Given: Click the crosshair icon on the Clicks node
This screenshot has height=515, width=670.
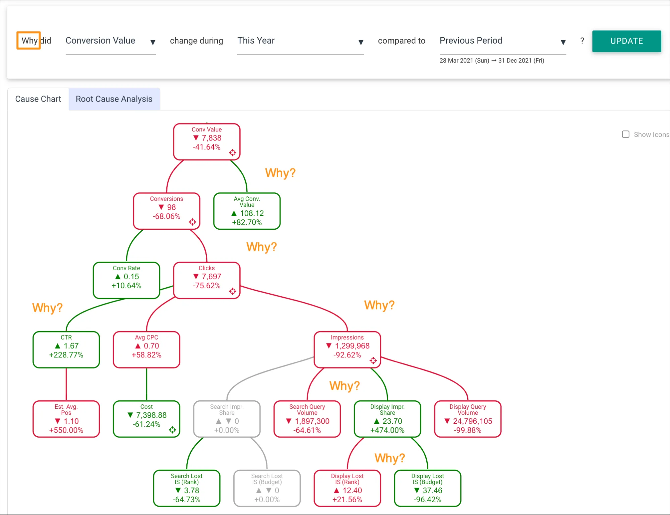Looking at the screenshot, I should click(233, 291).
